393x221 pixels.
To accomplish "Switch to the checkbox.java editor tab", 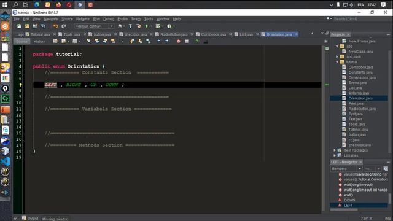I will click(136, 34).
